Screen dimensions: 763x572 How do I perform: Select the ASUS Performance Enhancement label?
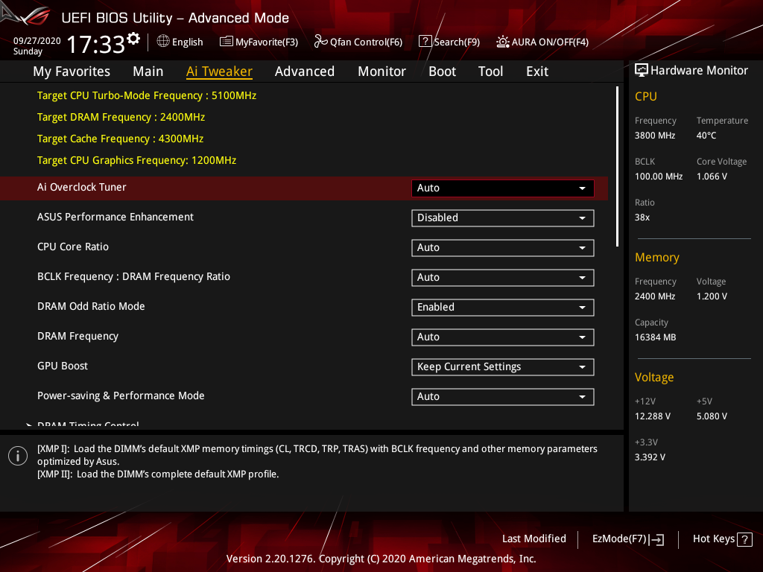tap(115, 217)
